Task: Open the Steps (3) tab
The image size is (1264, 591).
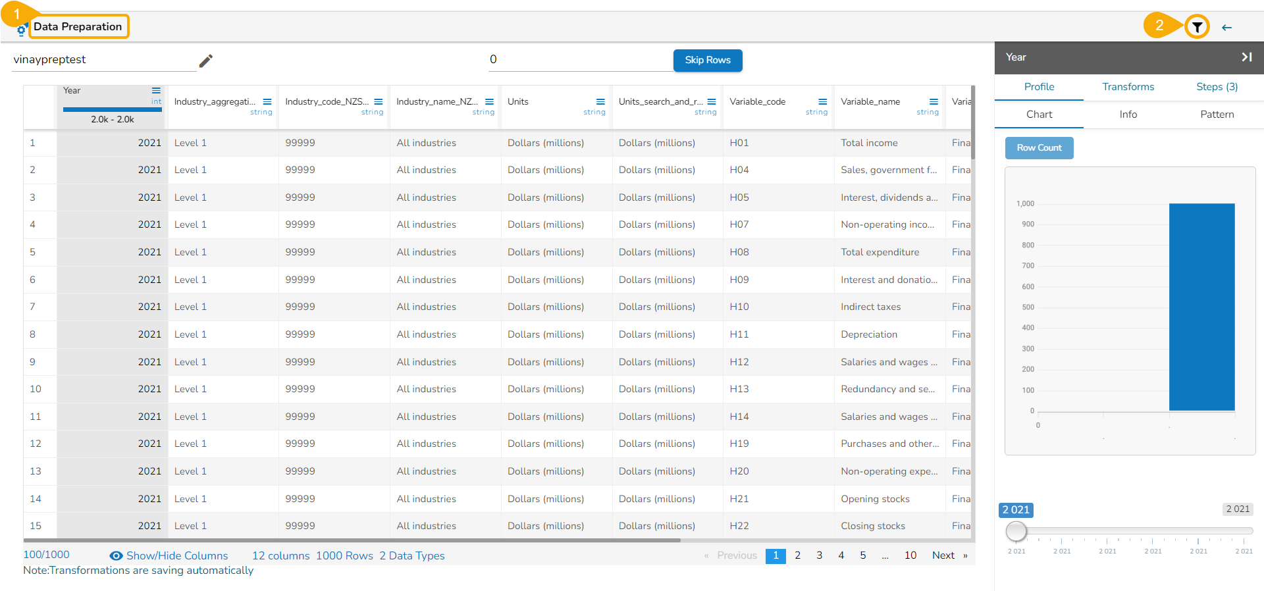Action: (1217, 87)
